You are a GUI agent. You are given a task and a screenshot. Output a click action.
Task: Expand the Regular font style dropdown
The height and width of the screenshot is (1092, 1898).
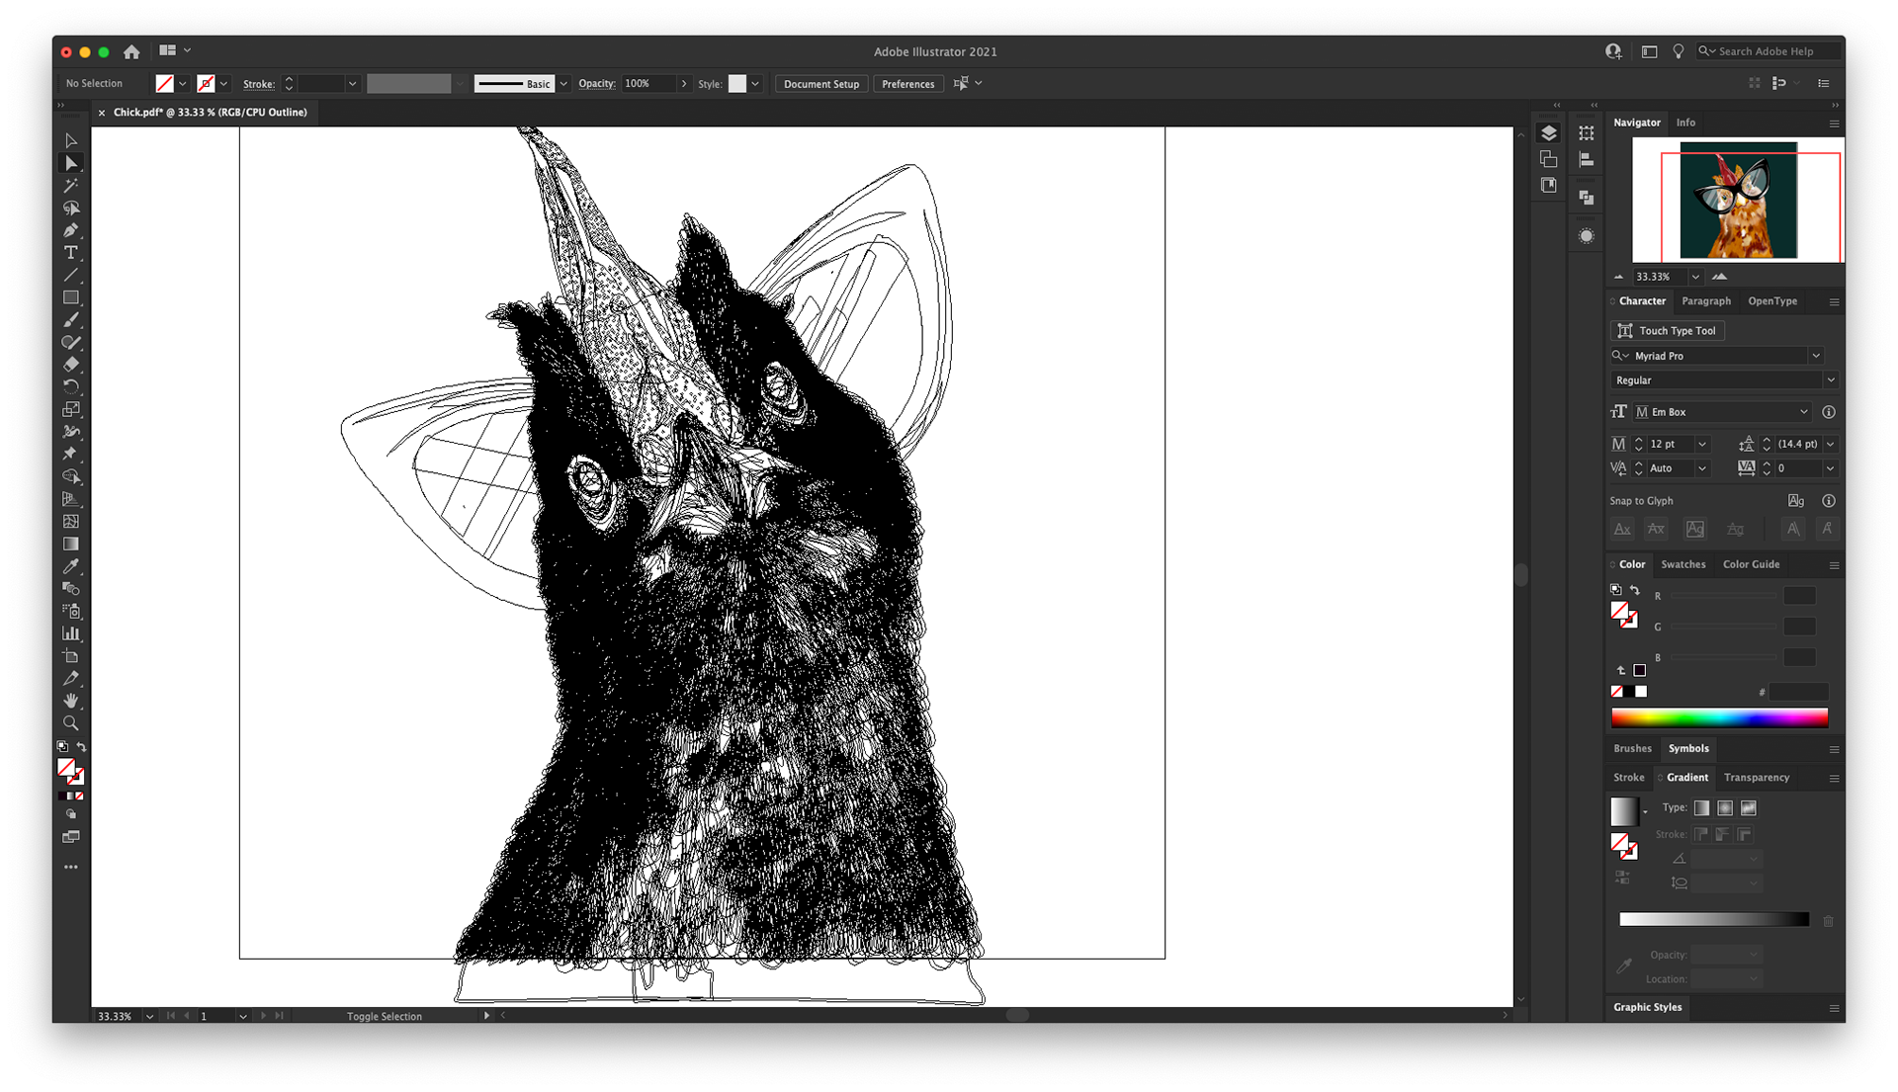tap(1830, 380)
